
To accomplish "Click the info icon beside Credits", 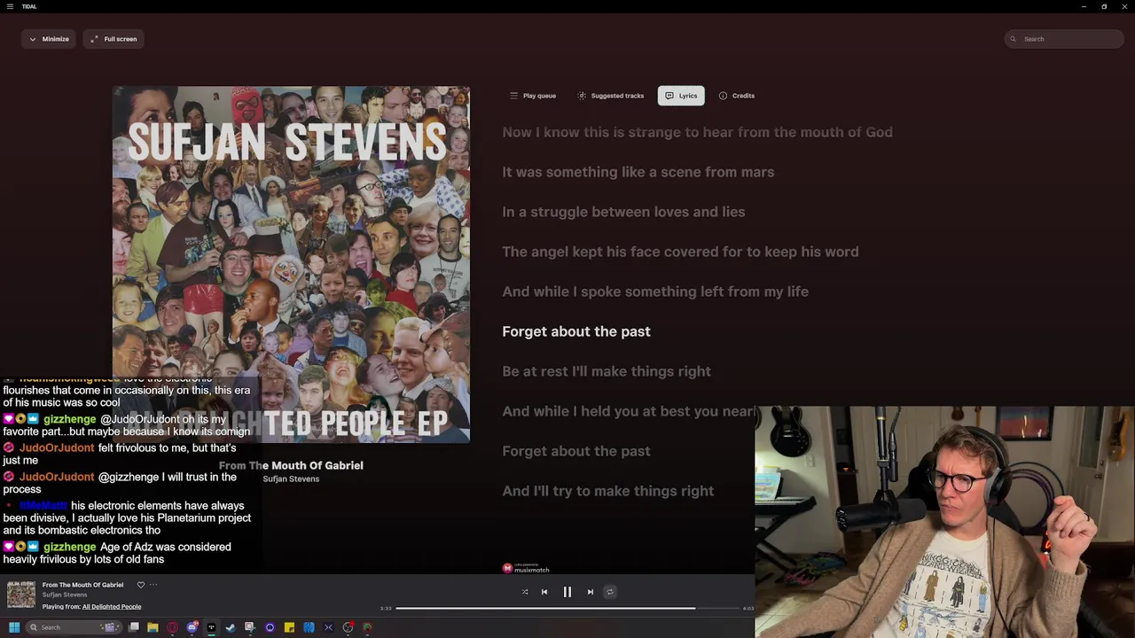I will point(723,96).
